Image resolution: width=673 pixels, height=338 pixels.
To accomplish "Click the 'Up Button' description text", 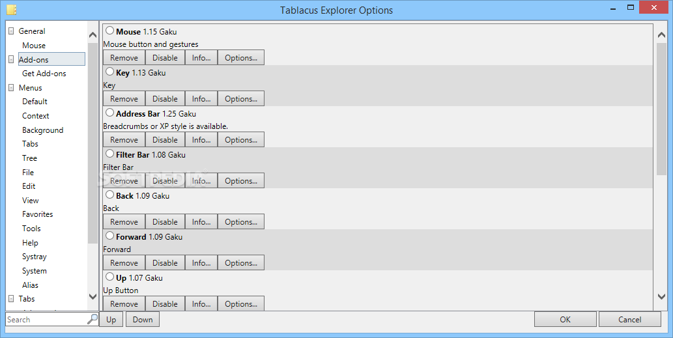I will [x=121, y=290].
